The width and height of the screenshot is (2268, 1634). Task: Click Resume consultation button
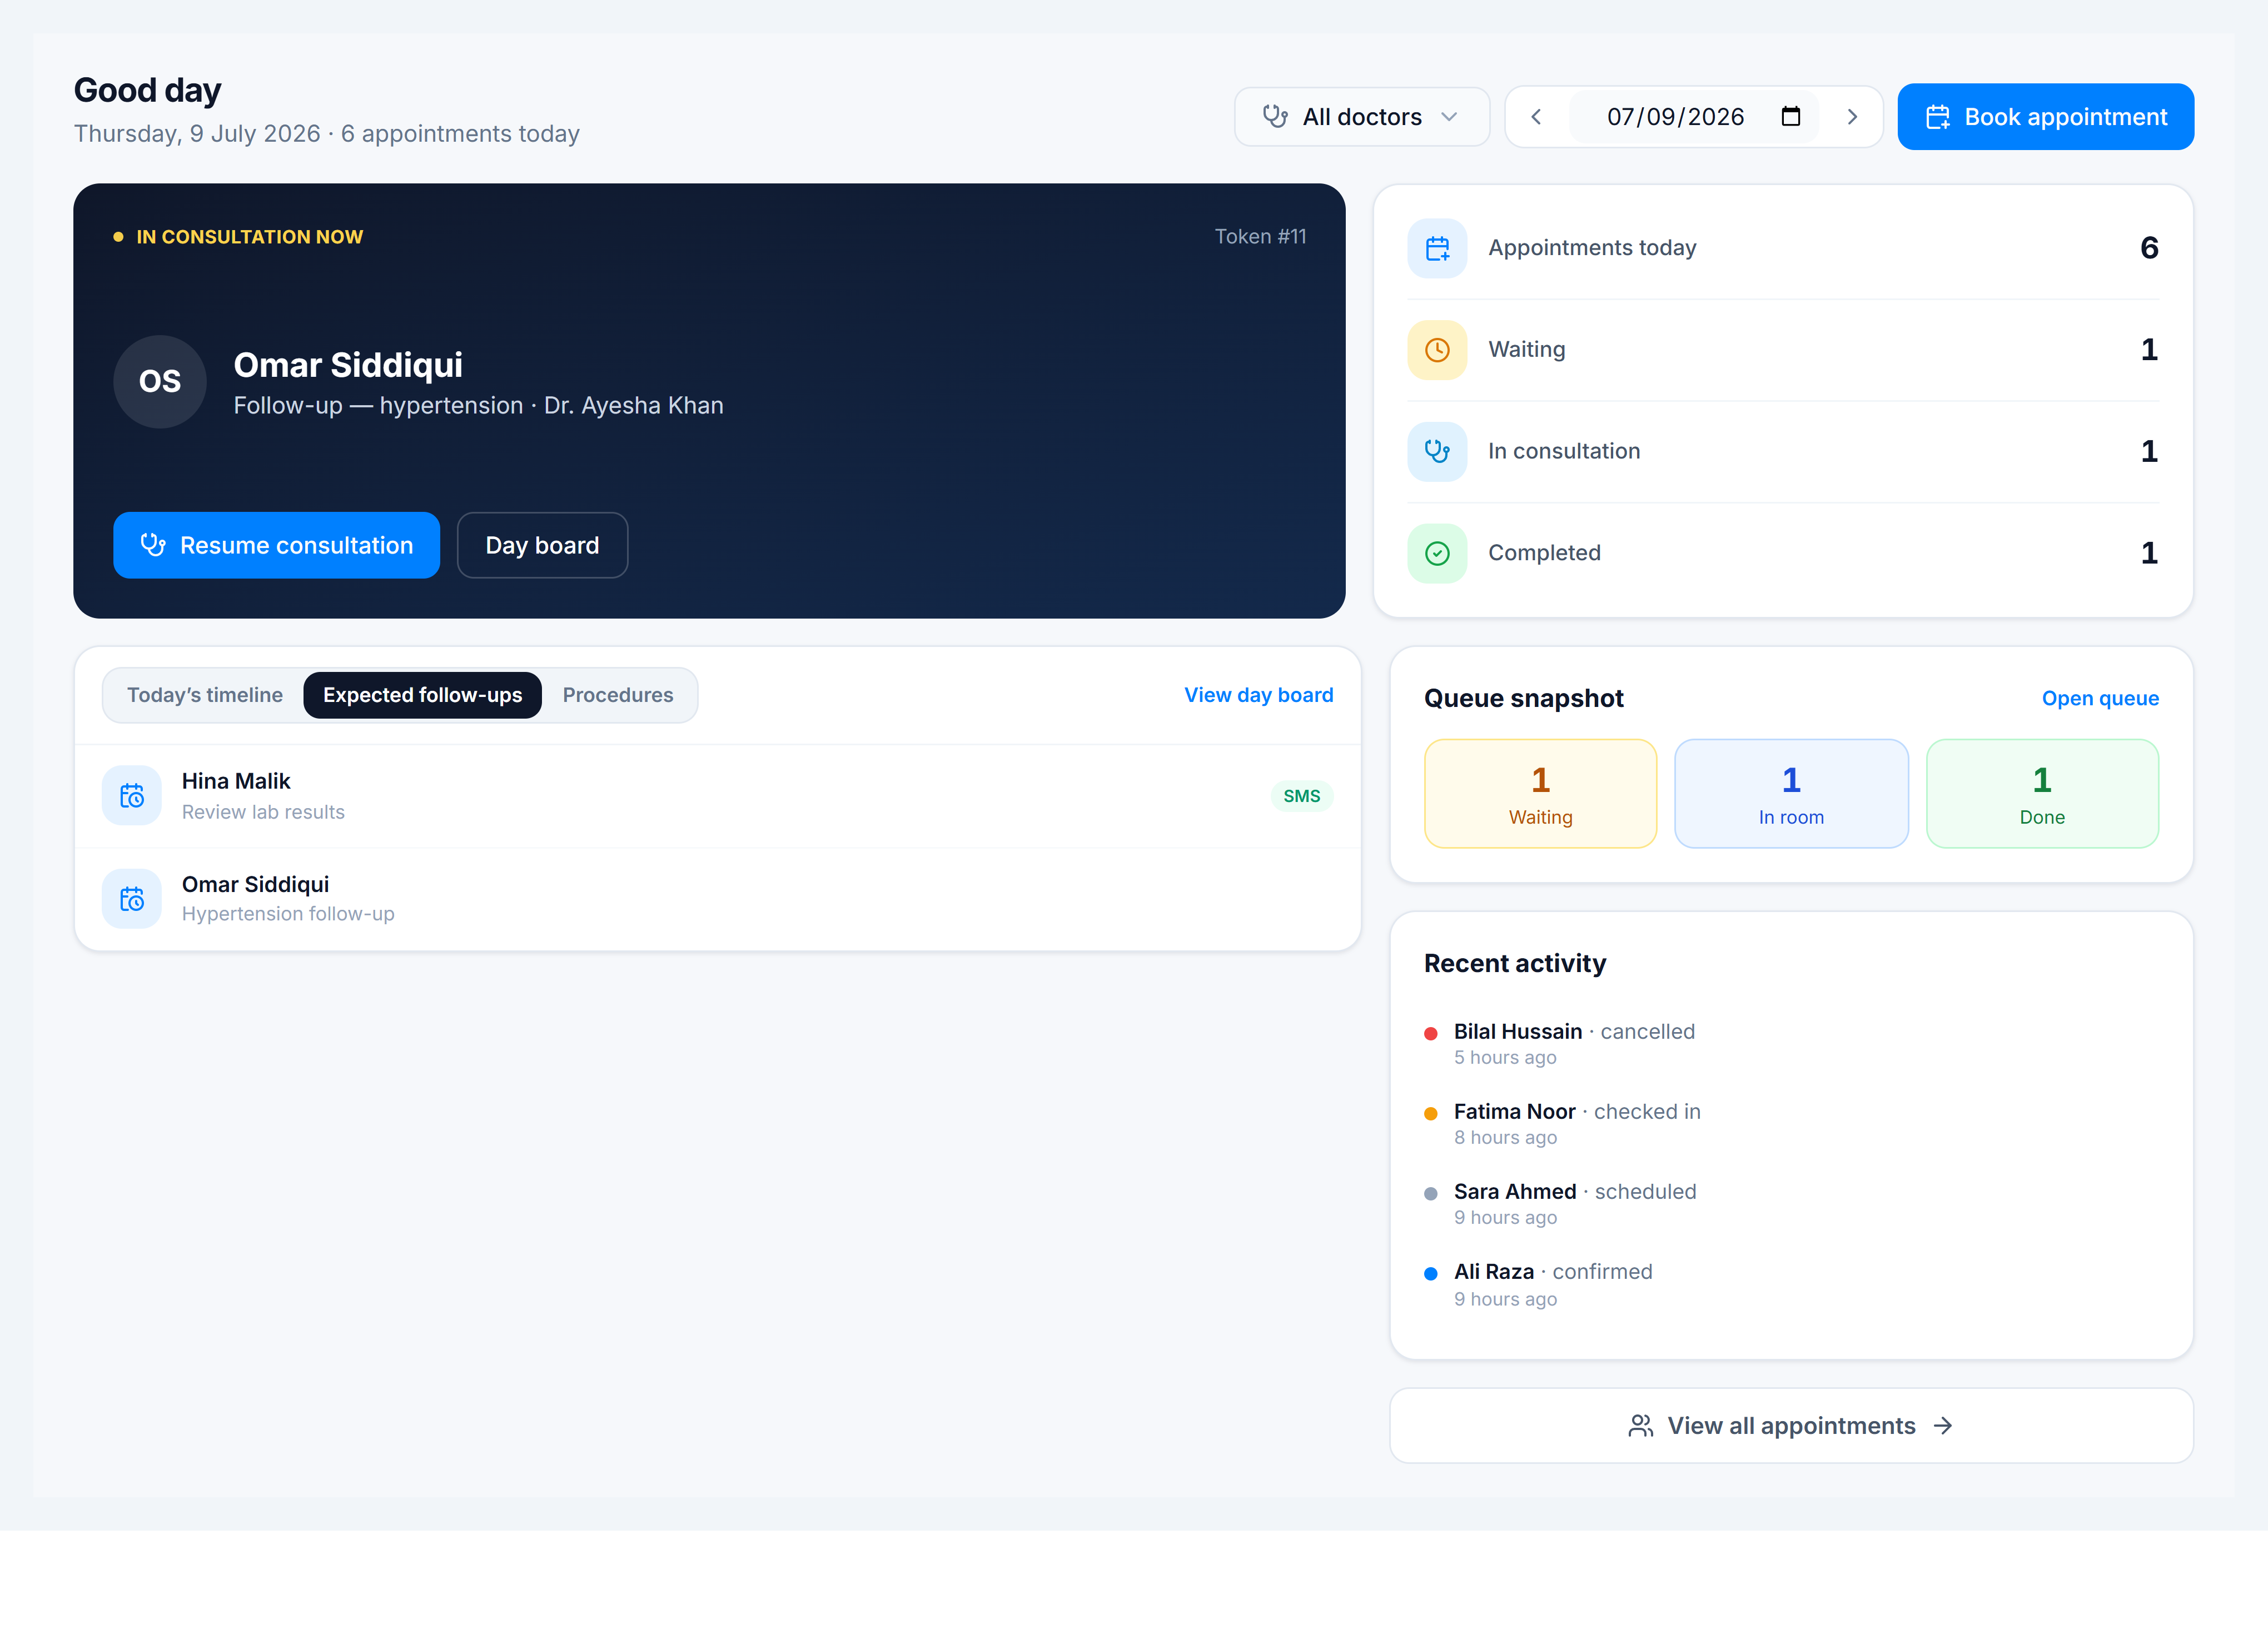pyautogui.click(x=276, y=545)
